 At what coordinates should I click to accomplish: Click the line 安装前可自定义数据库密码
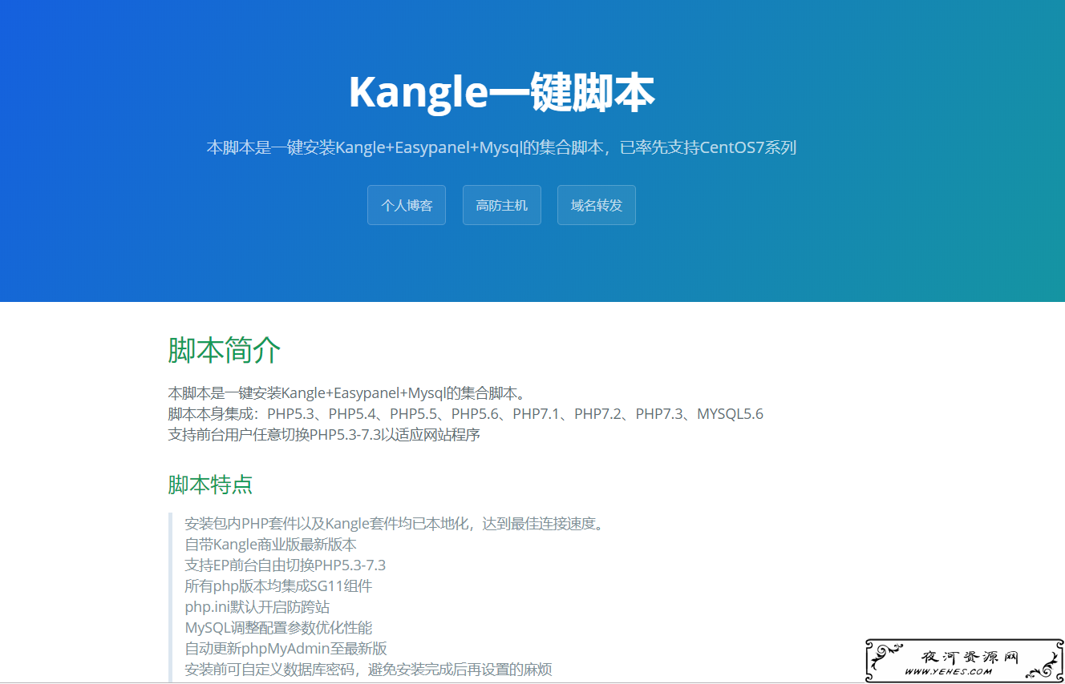tap(368, 670)
